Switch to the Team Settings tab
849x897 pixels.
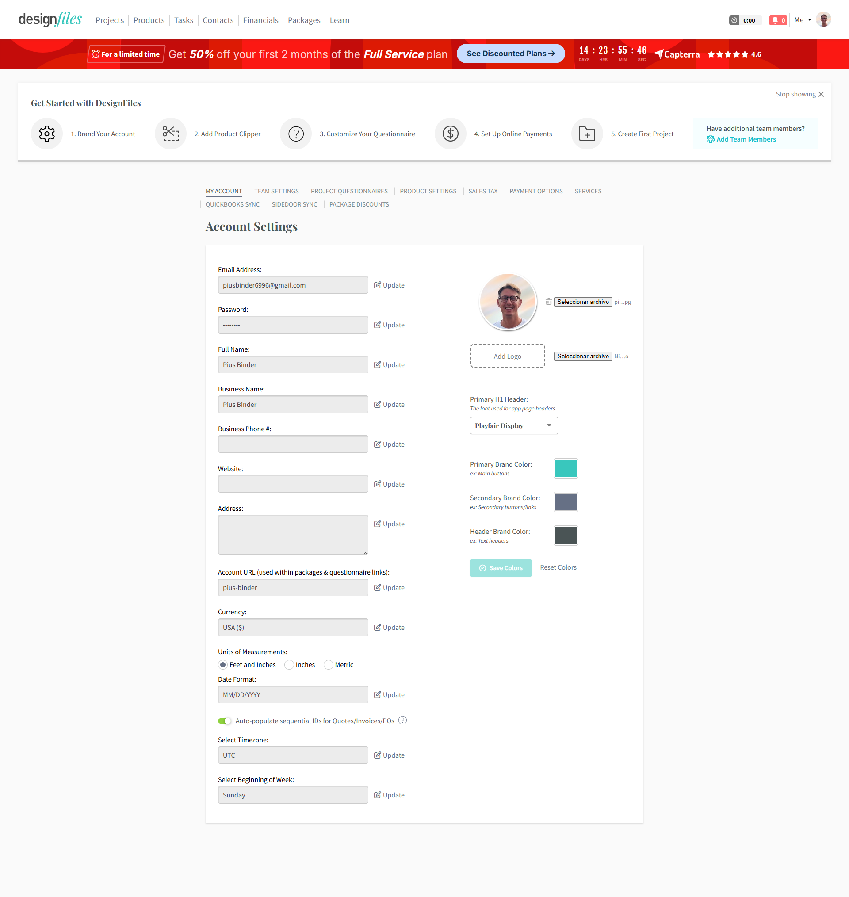pyautogui.click(x=276, y=191)
